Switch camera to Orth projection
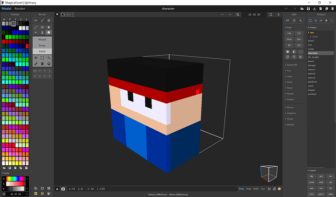This screenshot has width=336, height=197. [256, 189]
